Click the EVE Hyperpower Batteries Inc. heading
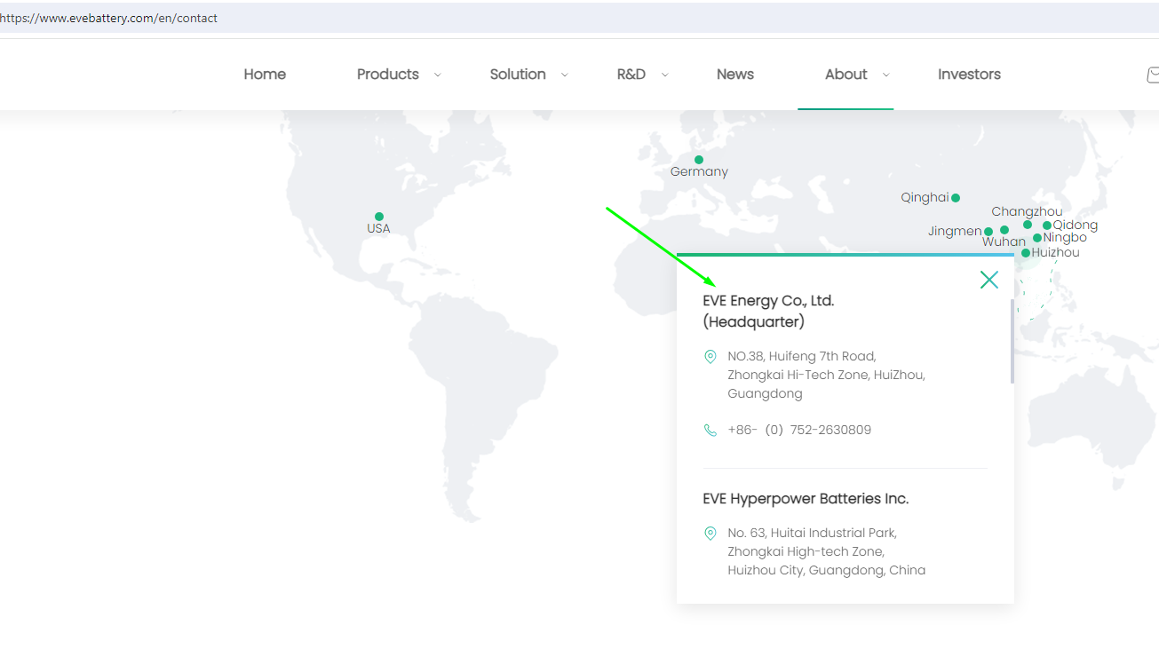 [x=806, y=499]
